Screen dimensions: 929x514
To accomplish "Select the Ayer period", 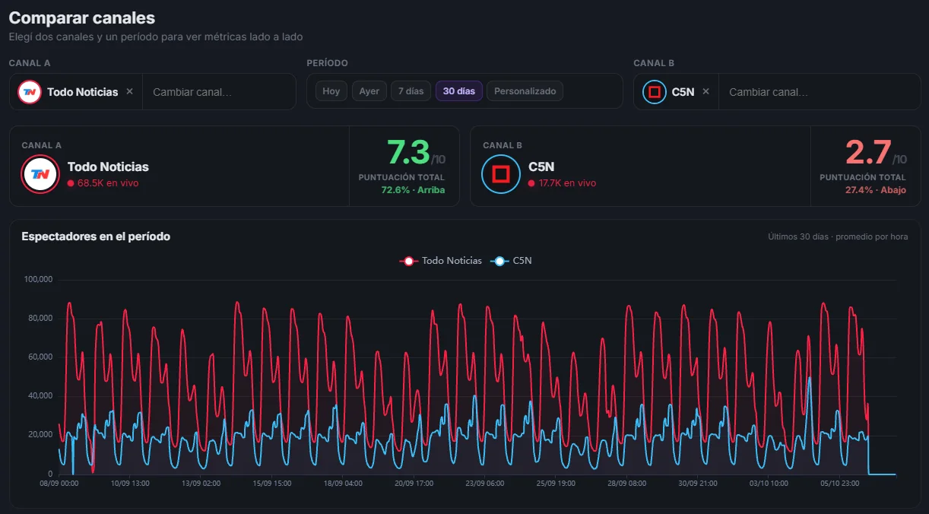I will coord(369,91).
